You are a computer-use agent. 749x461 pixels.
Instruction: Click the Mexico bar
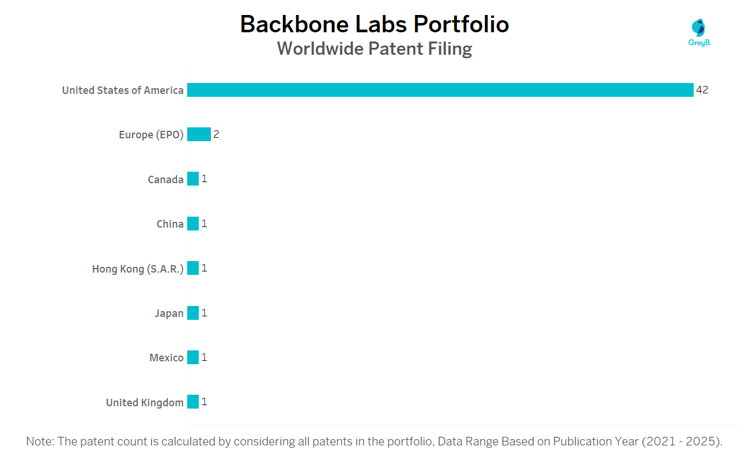point(193,357)
